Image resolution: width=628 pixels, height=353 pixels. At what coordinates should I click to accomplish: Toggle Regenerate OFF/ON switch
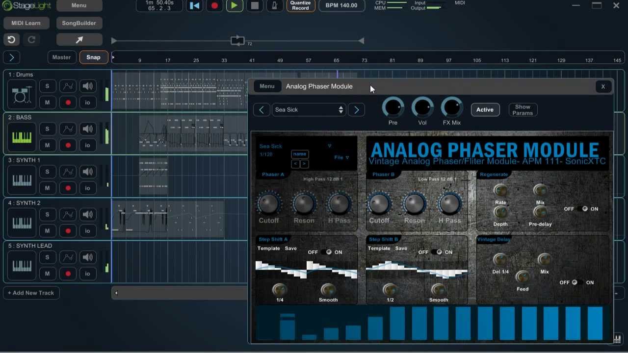(x=582, y=209)
